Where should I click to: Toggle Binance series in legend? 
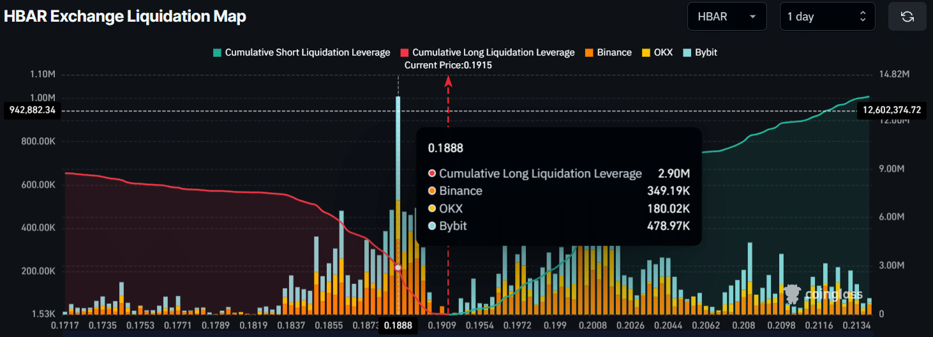point(614,52)
